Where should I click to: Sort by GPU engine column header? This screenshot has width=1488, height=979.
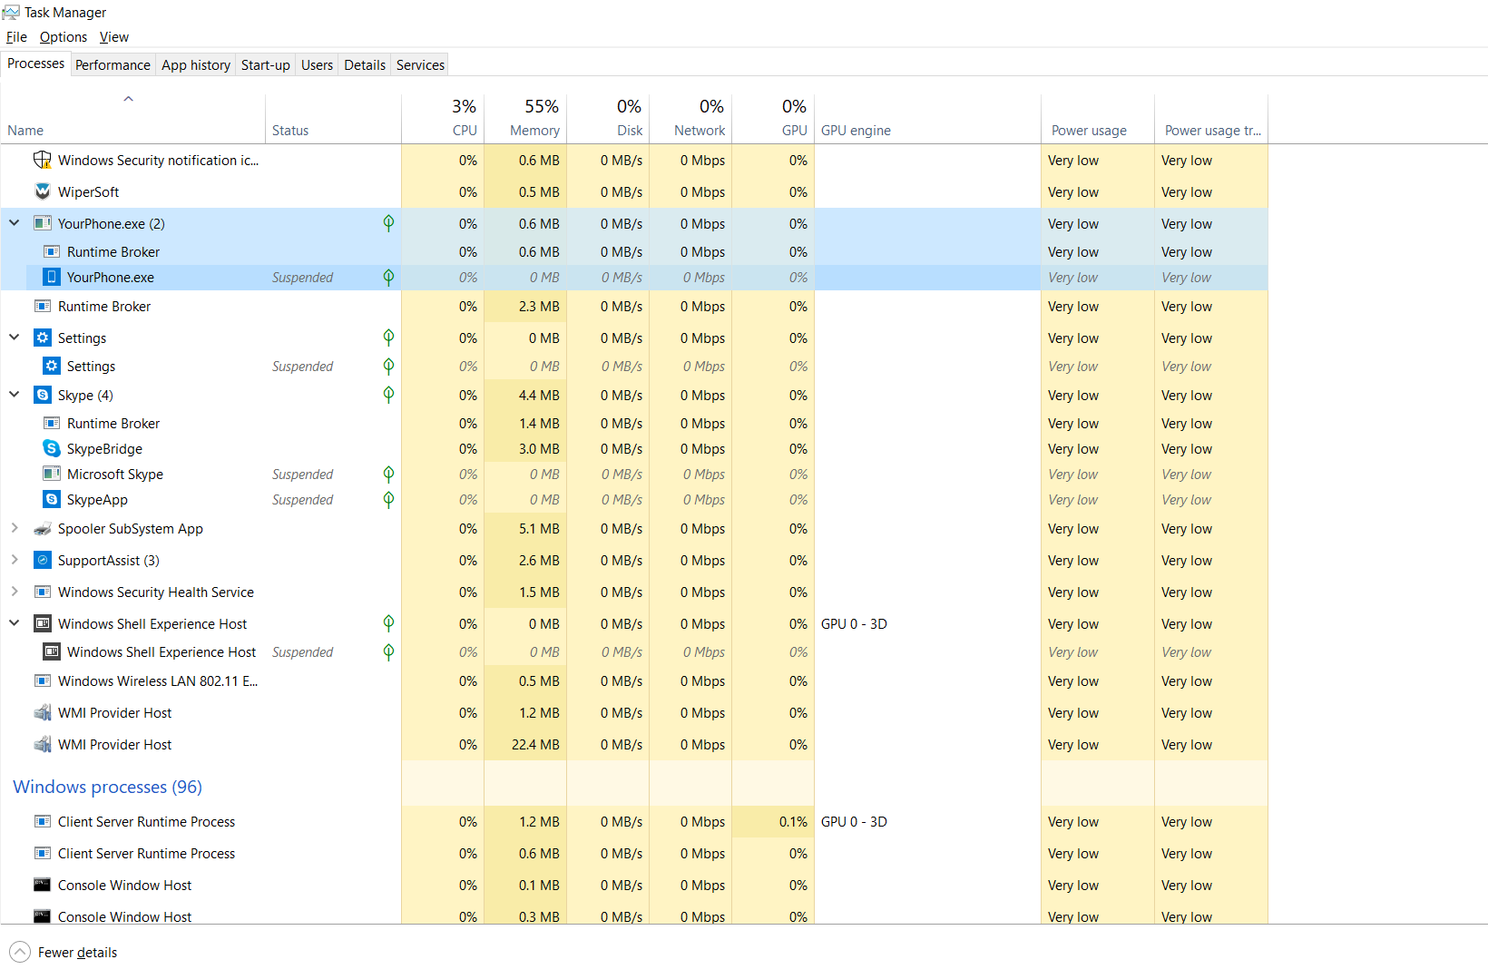(x=927, y=119)
